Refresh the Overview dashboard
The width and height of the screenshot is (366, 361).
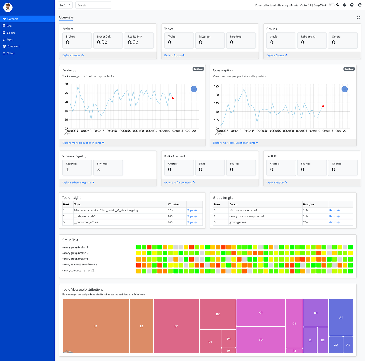point(358,17)
